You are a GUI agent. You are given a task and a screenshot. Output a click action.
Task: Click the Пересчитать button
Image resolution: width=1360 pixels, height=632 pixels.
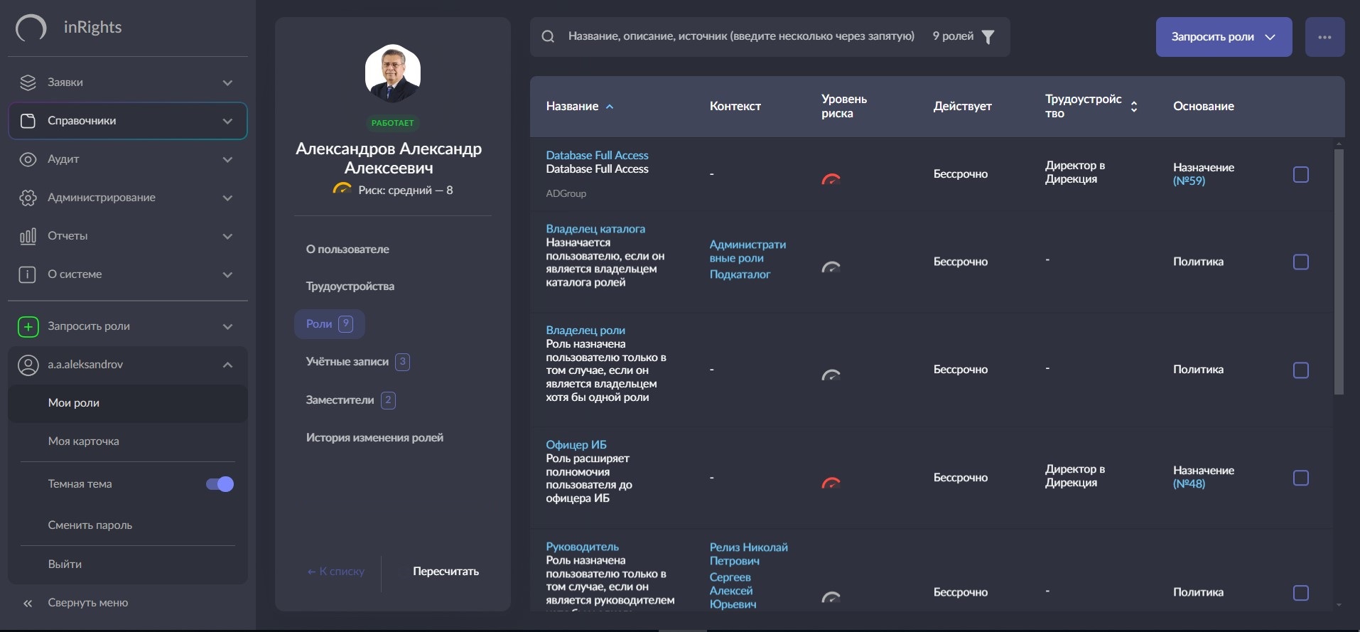tap(446, 572)
